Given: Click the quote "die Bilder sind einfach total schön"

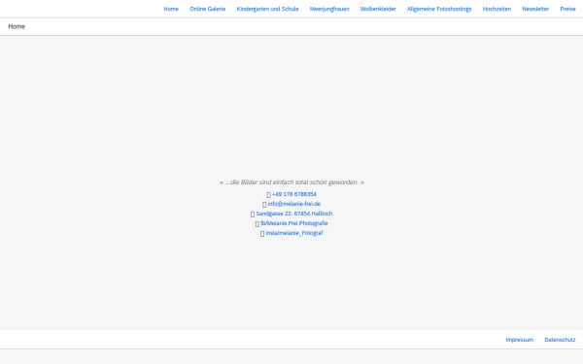Looking at the screenshot, I should point(291,182).
